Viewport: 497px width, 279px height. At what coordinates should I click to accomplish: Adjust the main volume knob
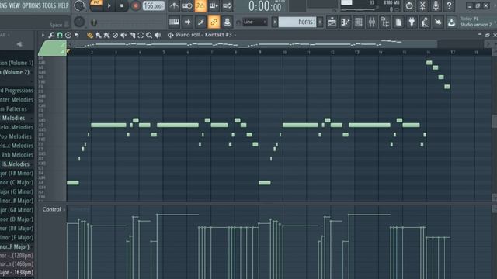79,5
